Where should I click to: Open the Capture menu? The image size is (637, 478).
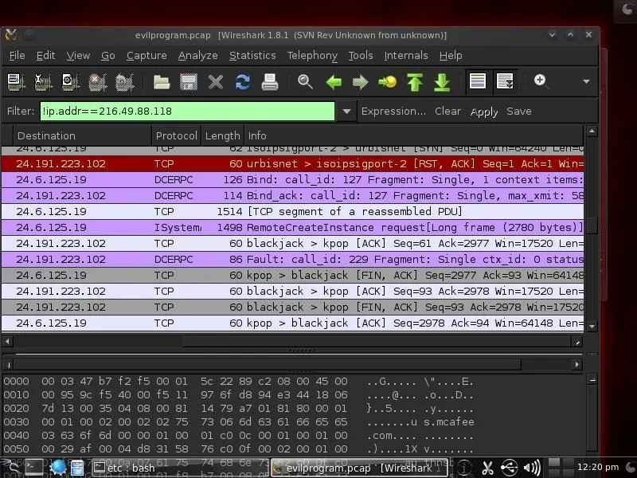pyautogui.click(x=147, y=55)
